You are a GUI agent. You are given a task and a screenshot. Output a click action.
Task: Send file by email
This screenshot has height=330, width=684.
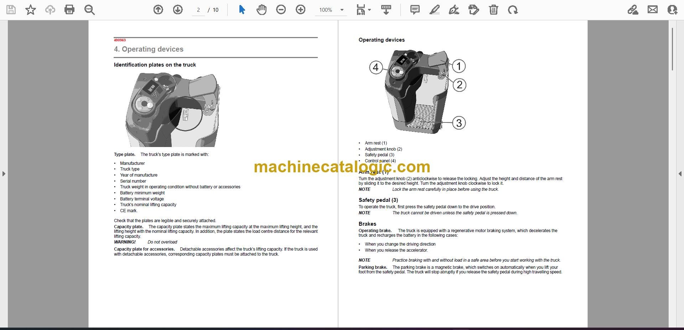[653, 10]
